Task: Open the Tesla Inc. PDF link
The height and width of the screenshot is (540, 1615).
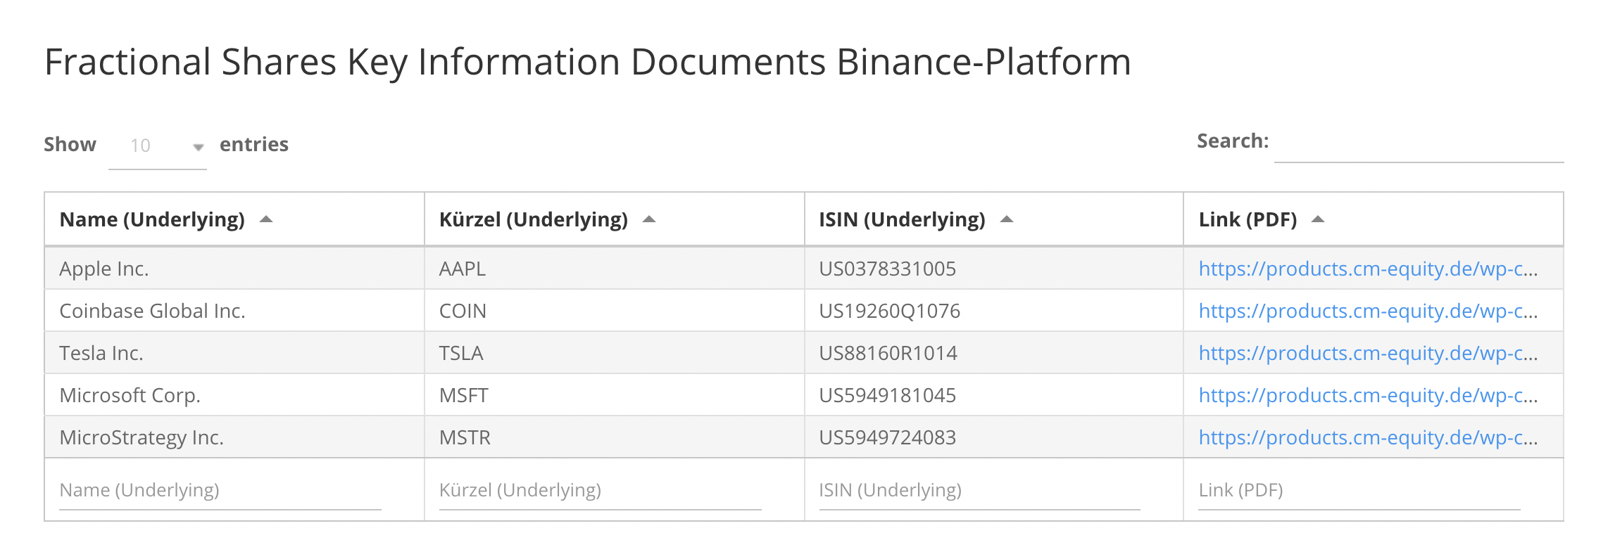Action: pos(1367,353)
